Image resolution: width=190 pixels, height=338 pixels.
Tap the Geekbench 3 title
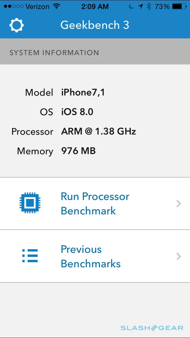click(x=95, y=25)
